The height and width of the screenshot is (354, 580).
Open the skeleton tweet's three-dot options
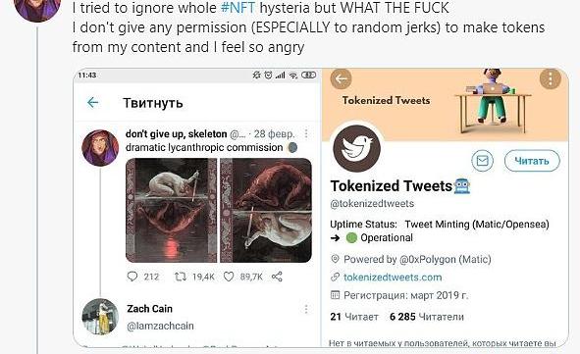point(306,133)
